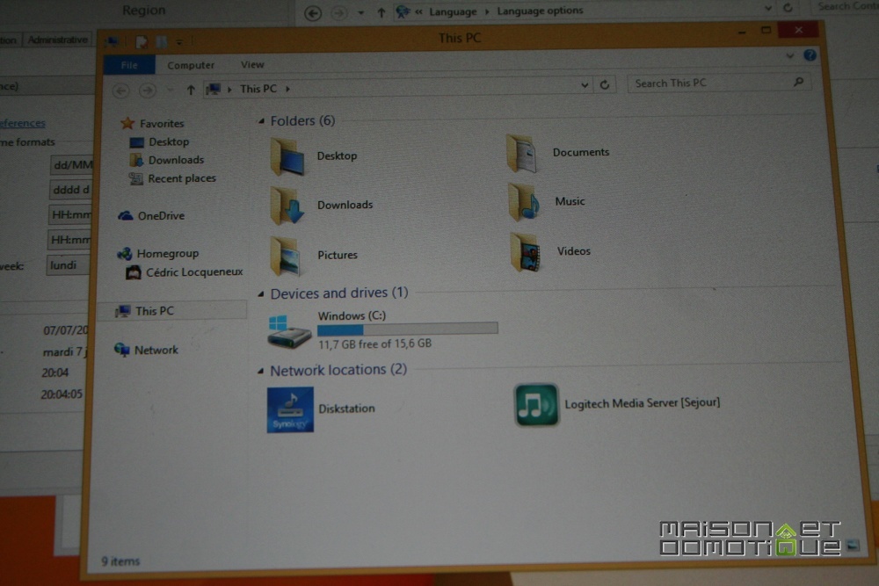The image size is (879, 586).
Task: Open the address bar history dropdown in This PC
Action: coord(585,85)
